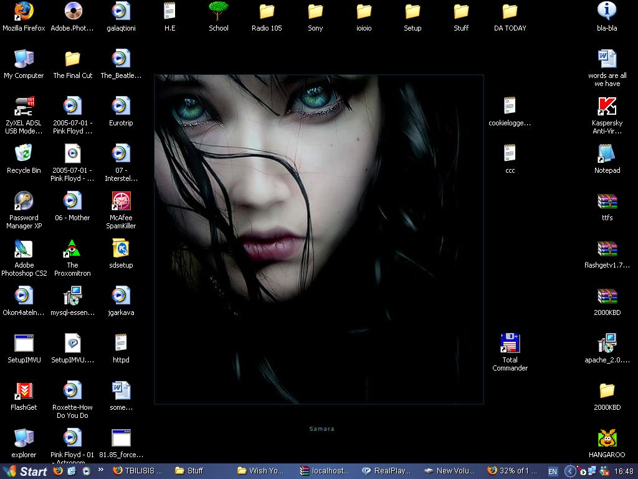Run the sdsetup installer
The height and width of the screenshot is (479, 638).
(121, 248)
